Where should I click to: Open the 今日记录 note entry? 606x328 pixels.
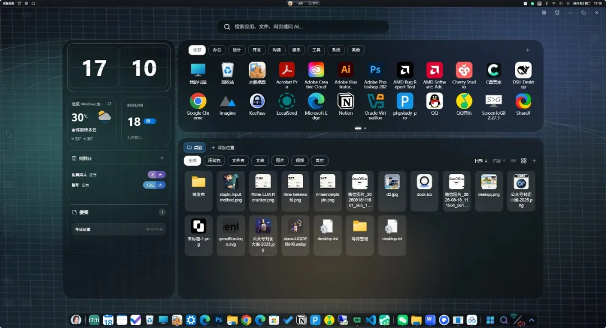(x=118, y=229)
